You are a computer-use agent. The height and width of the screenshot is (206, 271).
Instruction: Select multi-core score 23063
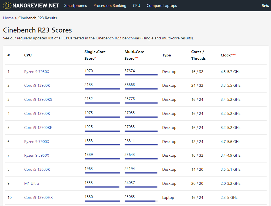pyautogui.click(x=130, y=197)
